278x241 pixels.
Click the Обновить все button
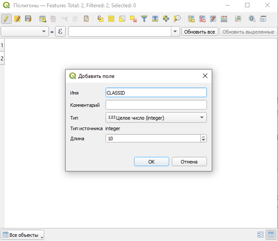[x=200, y=32]
